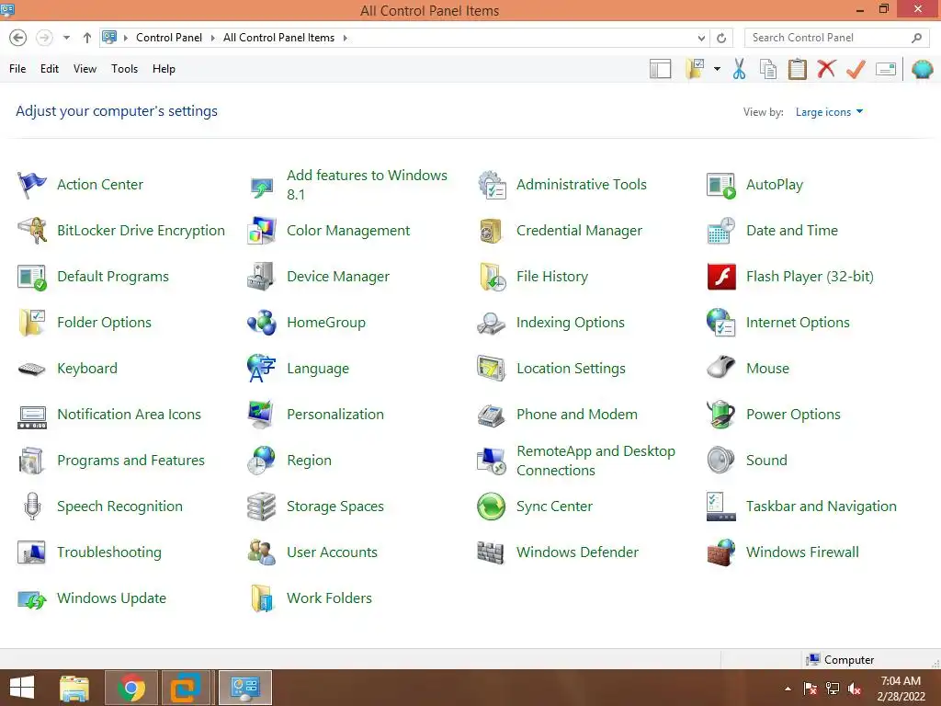
Task: Open the Windows Defender wall icon
Action: pyautogui.click(x=491, y=552)
